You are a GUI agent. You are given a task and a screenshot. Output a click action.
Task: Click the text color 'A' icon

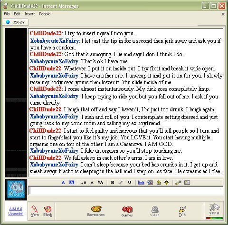63,183
